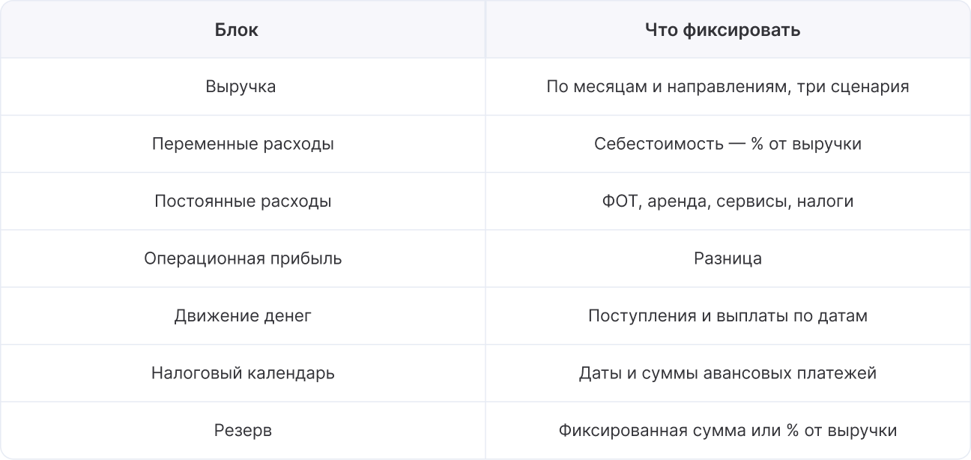971x460 pixels.
Task: Click the Операционная прибыль cell
Action: [243, 258]
